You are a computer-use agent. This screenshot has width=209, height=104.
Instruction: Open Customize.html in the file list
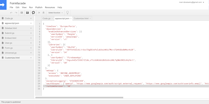17,58
